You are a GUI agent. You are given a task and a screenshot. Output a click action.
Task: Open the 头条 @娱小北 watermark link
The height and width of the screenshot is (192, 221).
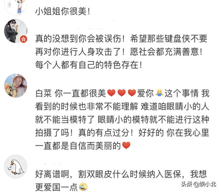(x=199, y=184)
